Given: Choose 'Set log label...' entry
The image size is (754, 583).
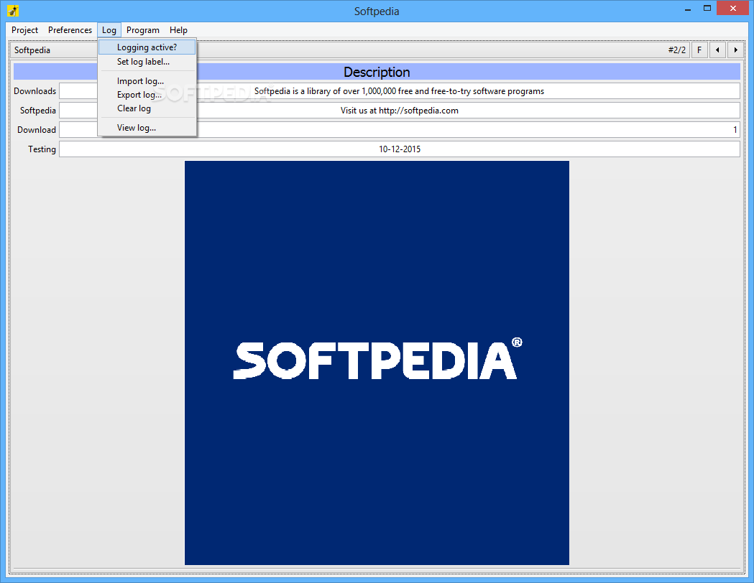Looking at the screenshot, I should [147, 62].
